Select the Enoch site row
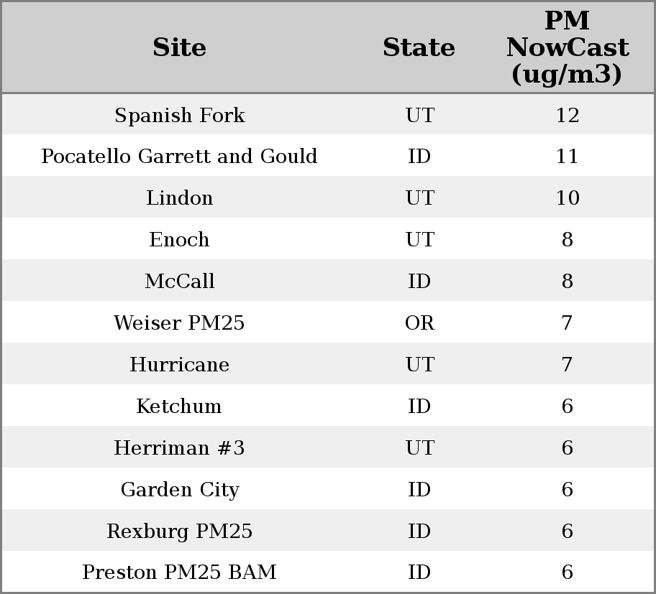This screenshot has width=656, height=594. tap(179, 240)
